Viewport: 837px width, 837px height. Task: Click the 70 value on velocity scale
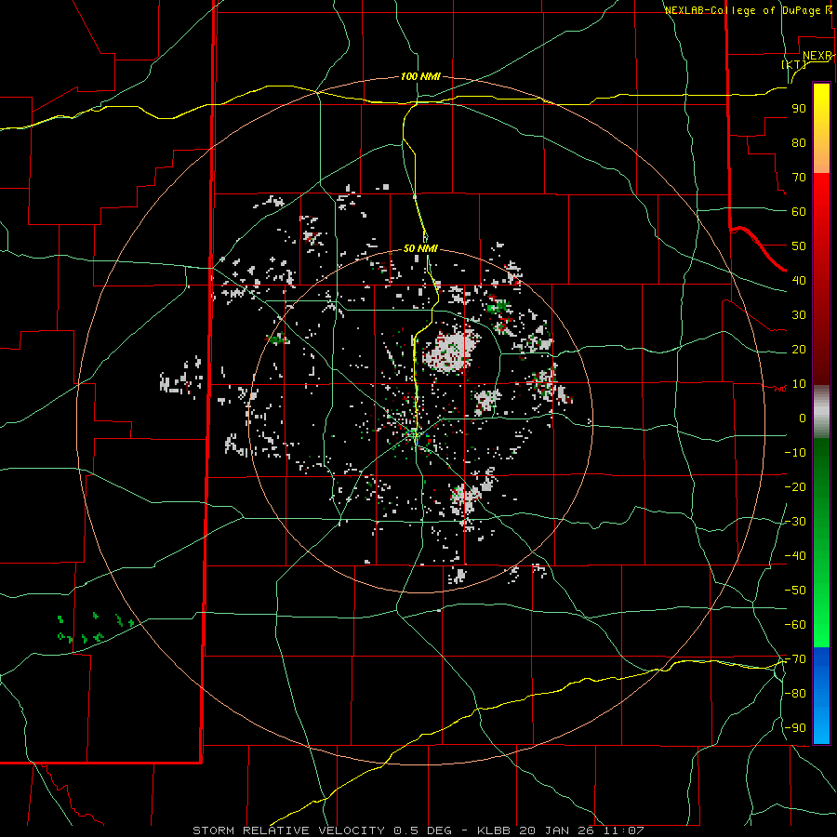799,178
